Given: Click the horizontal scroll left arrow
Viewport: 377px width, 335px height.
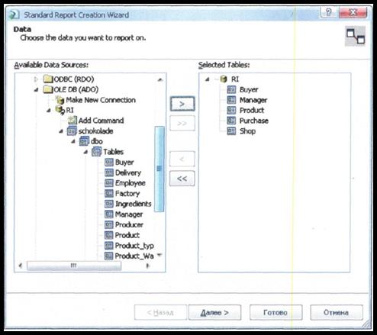Looking at the screenshot, I should (21, 266).
